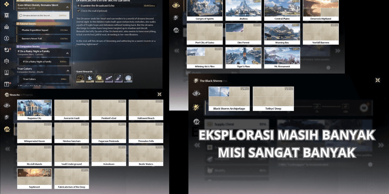Open the Whisperwind Haven region card

tap(35, 133)
